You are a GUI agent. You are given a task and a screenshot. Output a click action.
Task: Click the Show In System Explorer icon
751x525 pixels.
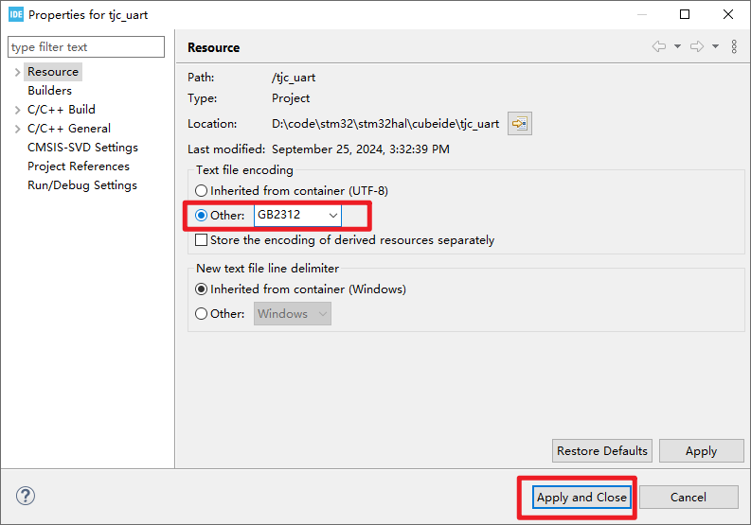(x=519, y=124)
